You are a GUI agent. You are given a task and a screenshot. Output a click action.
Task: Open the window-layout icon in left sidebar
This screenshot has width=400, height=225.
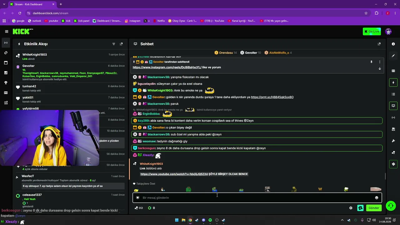6,63
